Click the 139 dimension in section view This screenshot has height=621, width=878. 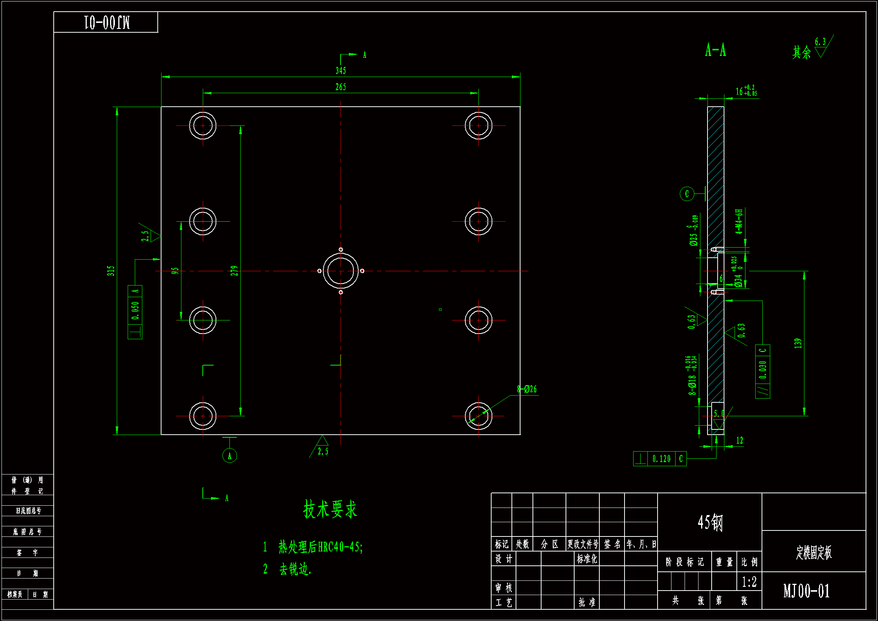[x=798, y=343]
